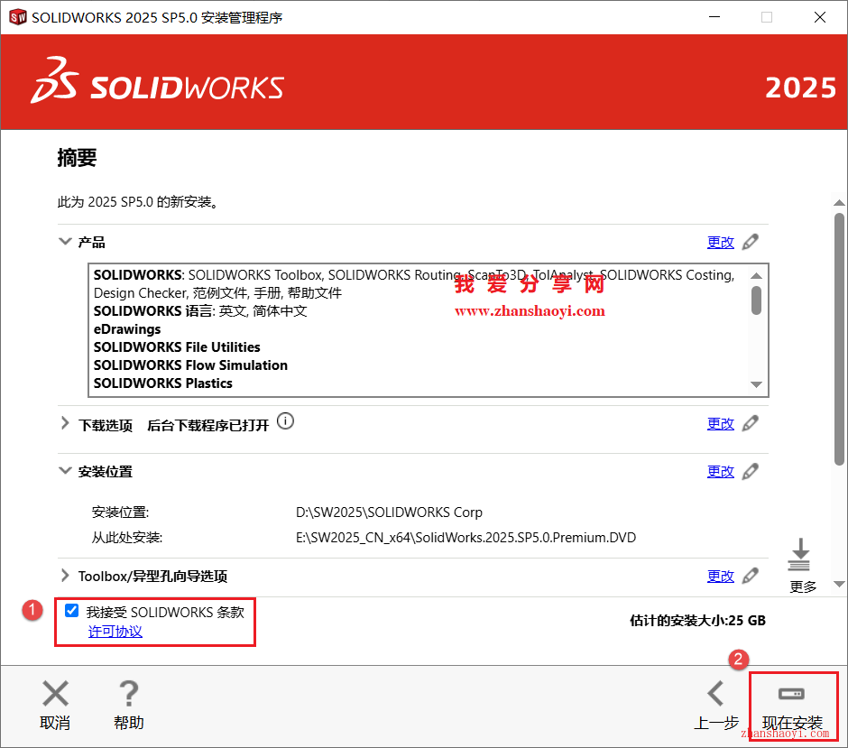
Task: Expand the 下载选项 section
Action: pos(65,423)
